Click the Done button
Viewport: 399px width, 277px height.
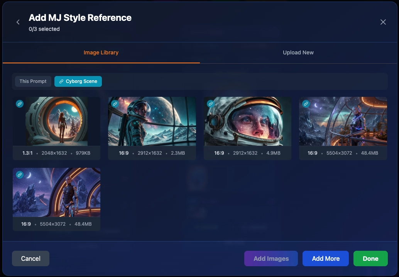370,258
